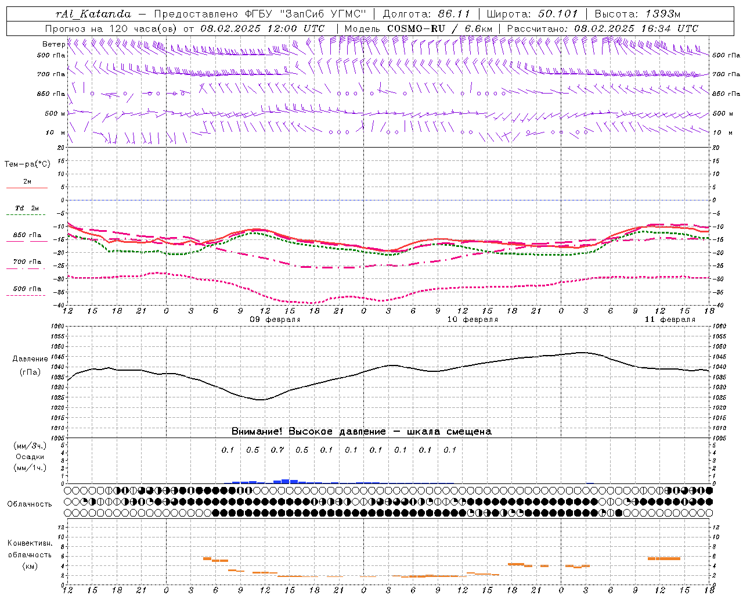Click the Осадки label
Image resolution: width=743 pixels, height=595 pixels.
click(30, 457)
